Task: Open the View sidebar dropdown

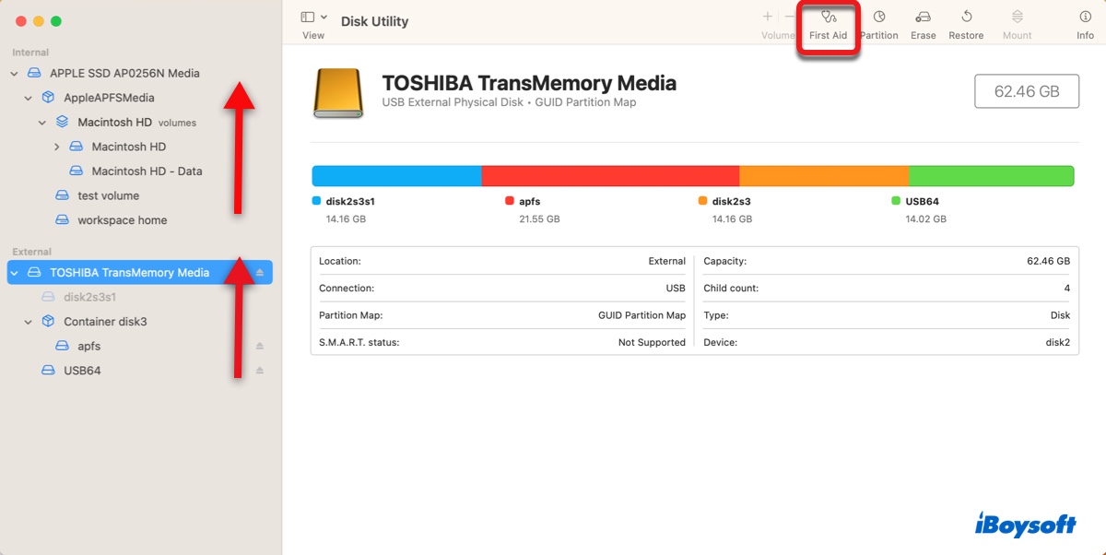Action: 313,18
